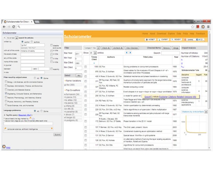Collapse the Name Variations section
This screenshot has height=170, width=213.
[x=65, y=81]
